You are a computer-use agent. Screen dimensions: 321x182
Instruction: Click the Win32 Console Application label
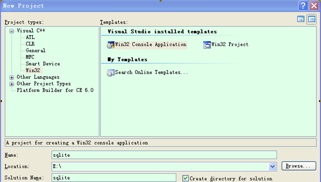point(151,45)
